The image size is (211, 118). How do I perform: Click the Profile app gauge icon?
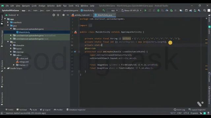167,10
